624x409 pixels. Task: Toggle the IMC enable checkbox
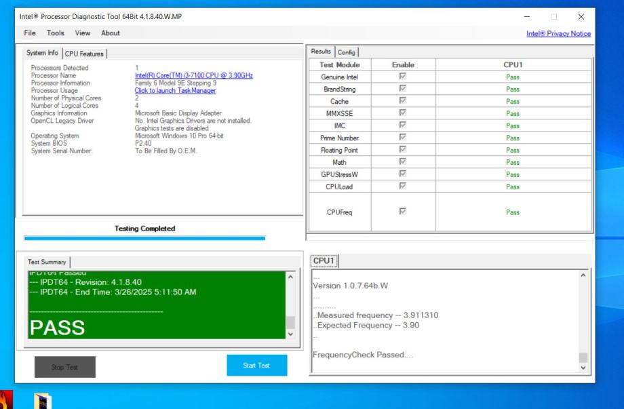403,125
